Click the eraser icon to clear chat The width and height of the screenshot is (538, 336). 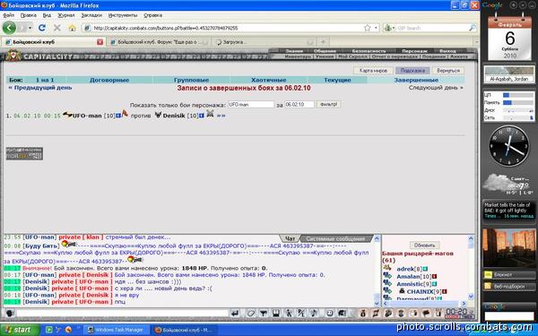251,313
